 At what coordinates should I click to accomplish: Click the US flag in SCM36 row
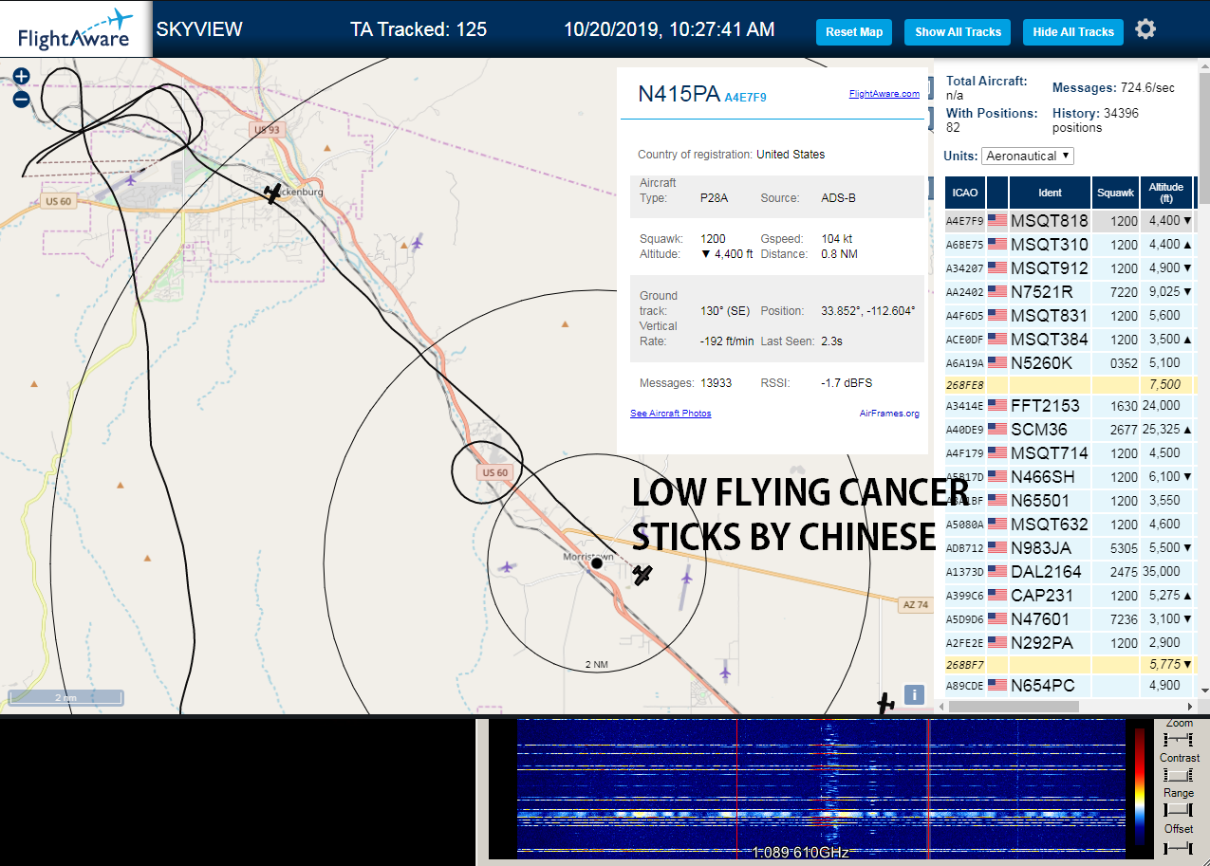997,430
